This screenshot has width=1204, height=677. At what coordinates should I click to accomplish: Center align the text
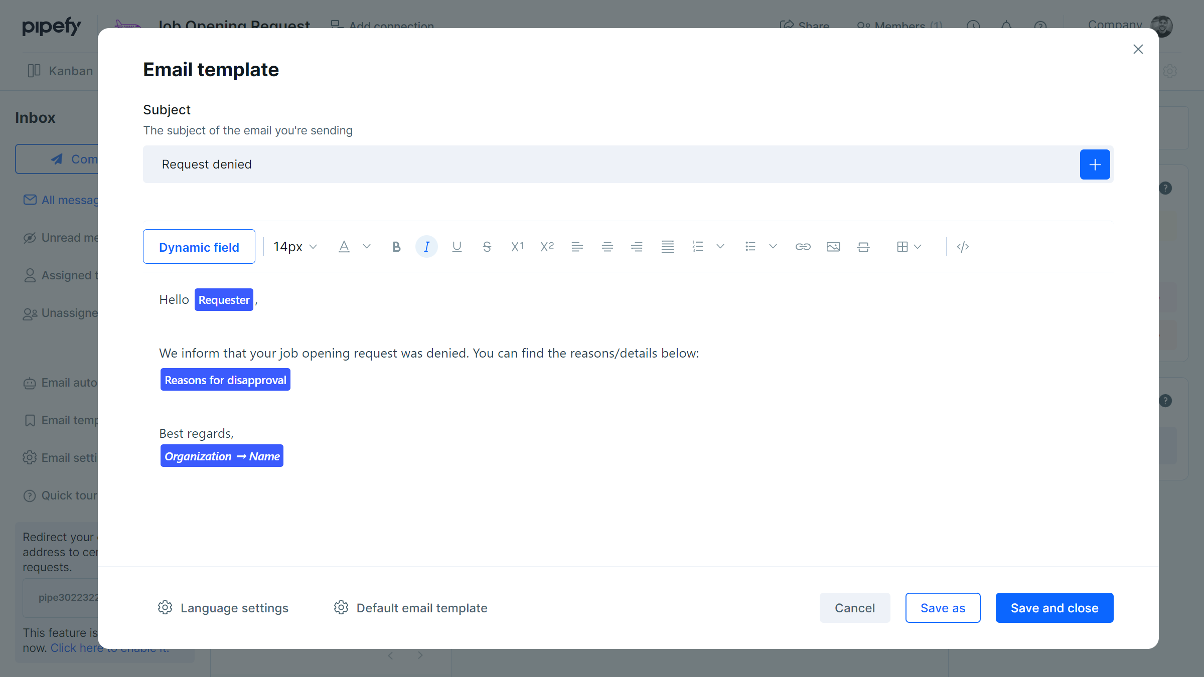click(x=607, y=247)
